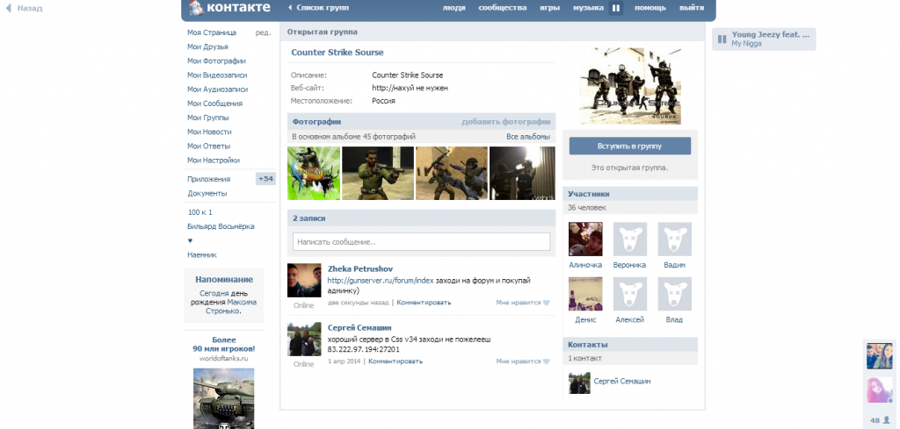Screen dimensions: 900x429
Task: Click the VKontakte logo in header
Action: pyautogui.click(x=227, y=8)
